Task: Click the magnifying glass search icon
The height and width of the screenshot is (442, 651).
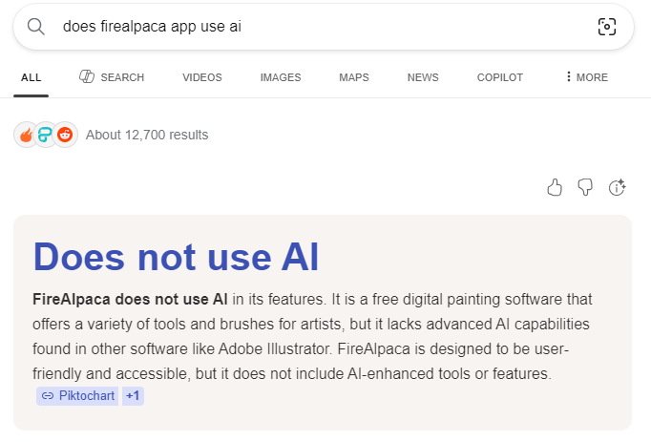Action: [36, 27]
